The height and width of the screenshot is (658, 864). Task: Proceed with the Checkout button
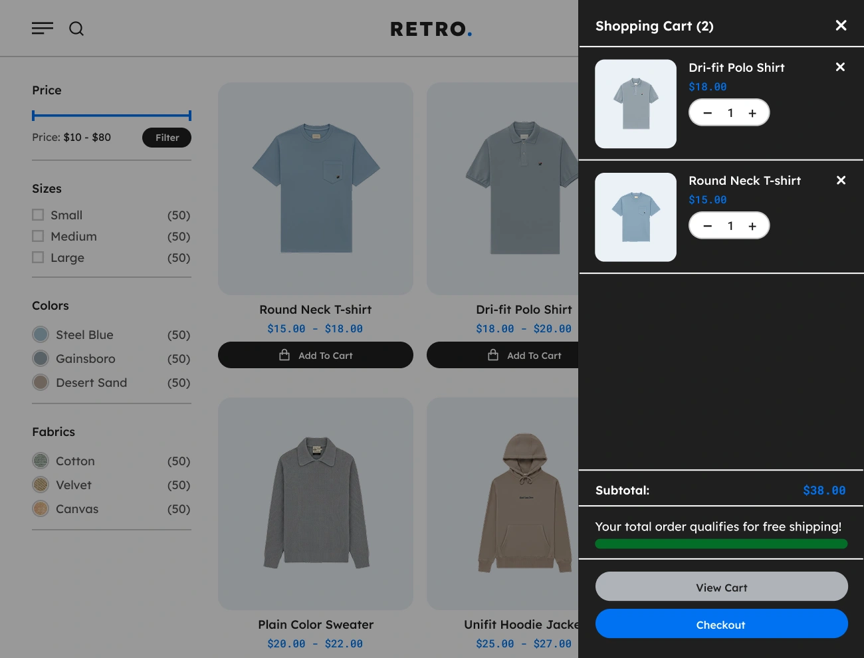[x=722, y=624]
